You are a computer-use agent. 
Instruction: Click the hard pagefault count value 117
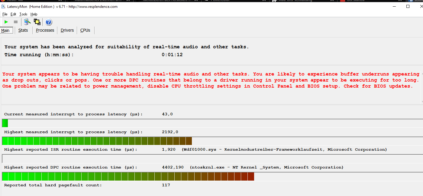click(x=166, y=185)
